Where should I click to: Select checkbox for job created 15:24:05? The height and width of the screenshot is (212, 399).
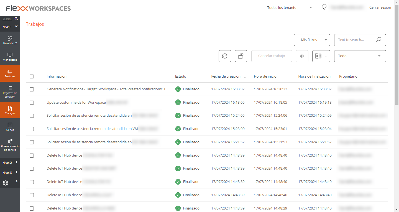(x=32, y=116)
